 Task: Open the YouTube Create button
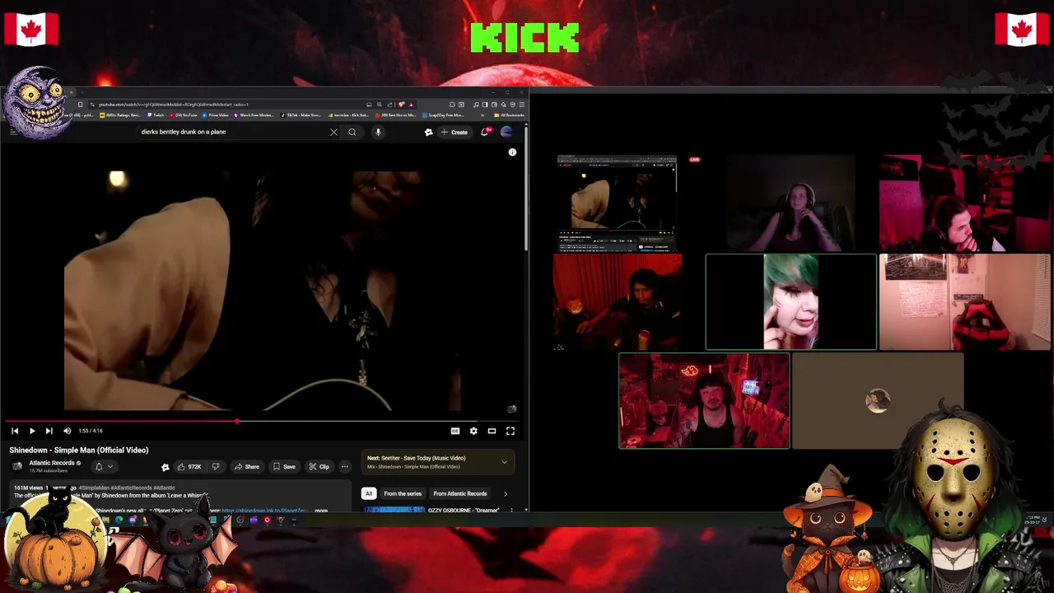coord(455,132)
